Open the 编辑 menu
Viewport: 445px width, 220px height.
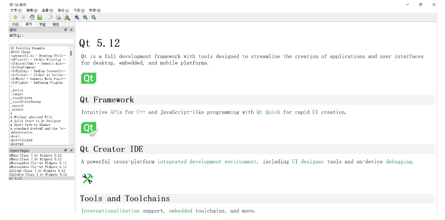(32, 10)
